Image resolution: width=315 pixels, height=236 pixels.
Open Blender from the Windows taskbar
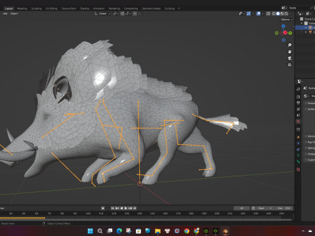[225, 231]
